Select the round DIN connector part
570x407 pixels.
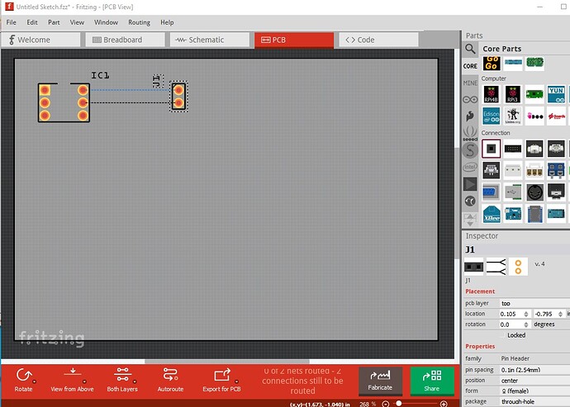coord(534,192)
